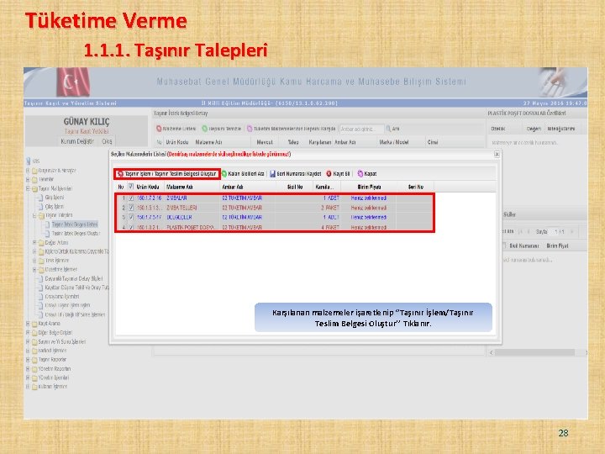Toggle the select-all checkbox in table header
Image resolution: width=605 pixels, height=454 pixels.
[x=131, y=187]
